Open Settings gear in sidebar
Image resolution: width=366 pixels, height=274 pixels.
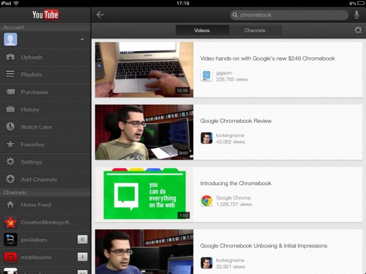(10, 161)
